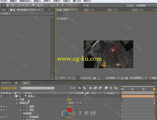The height and width of the screenshot is (120, 157).
Task: Switch to the 渲染队列 tab
Action: click(6, 83)
